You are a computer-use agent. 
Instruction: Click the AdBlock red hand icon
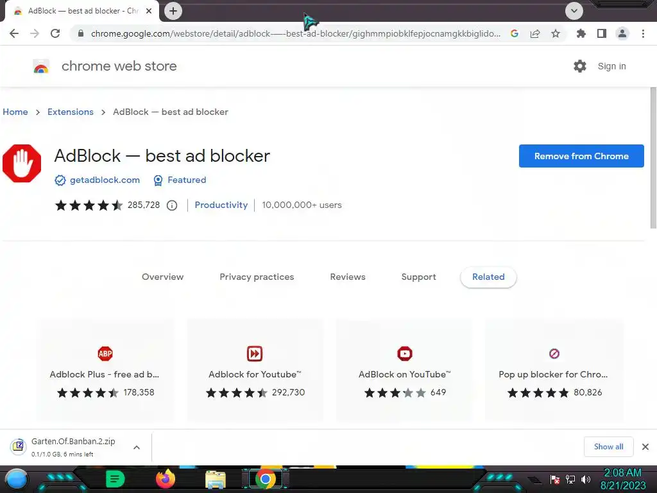coord(22,164)
